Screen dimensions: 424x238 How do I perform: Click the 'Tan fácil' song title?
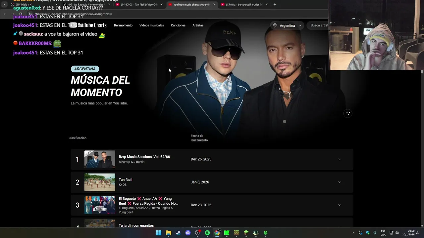126,180
